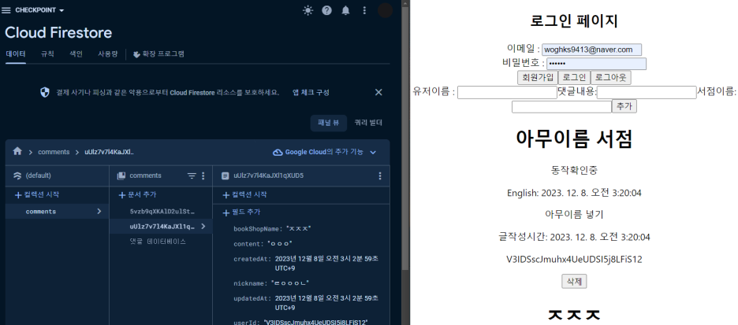
Task: Click the userId field
Action: (300, 322)
